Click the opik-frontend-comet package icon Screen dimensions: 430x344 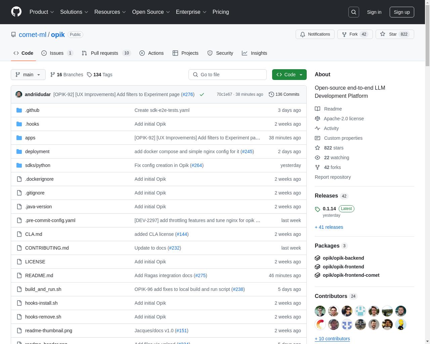click(x=317, y=275)
